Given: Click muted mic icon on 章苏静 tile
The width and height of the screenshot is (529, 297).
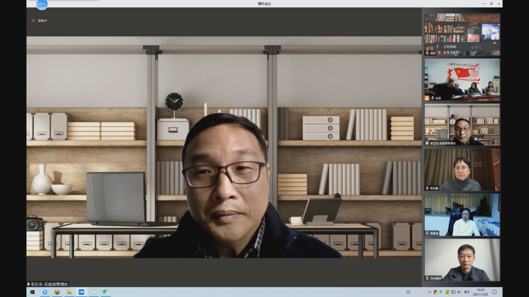Looking at the screenshot, I should point(427,188).
